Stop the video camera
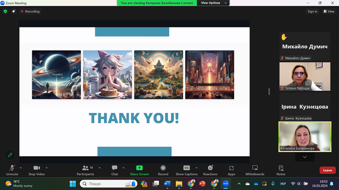The width and height of the screenshot is (339, 190). [x=37, y=170]
